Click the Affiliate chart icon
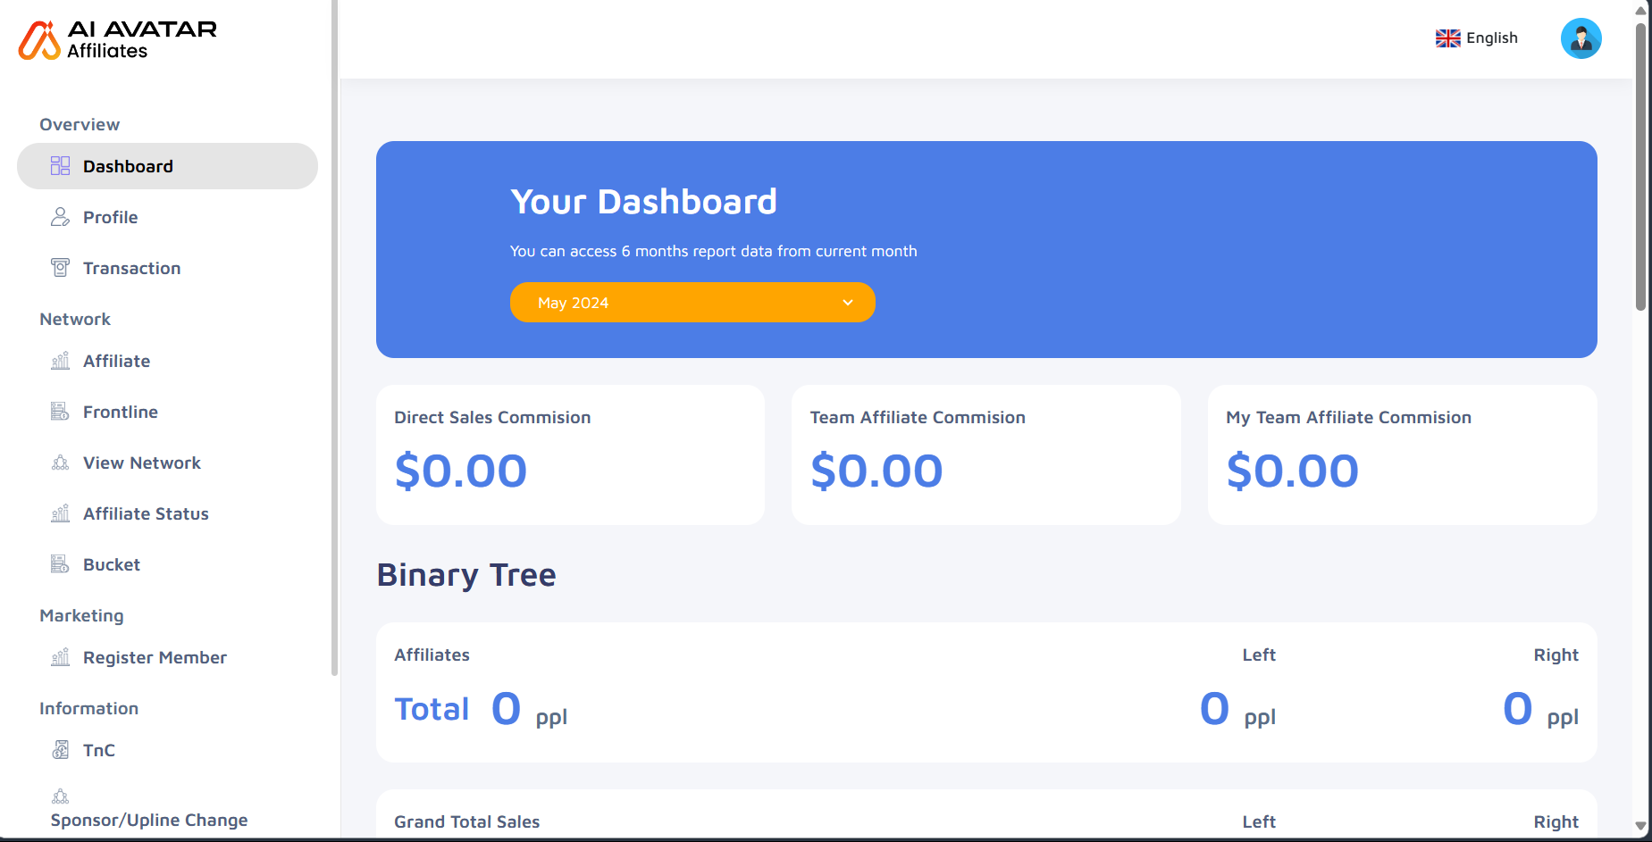This screenshot has height=842, width=1652. [x=60, y=361]
